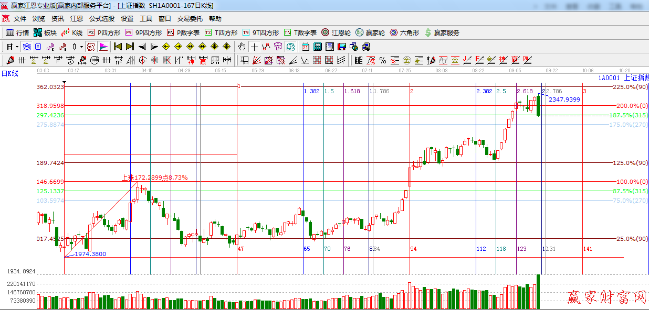Click the hand pan tool icon
Image resolution: width=649 pixels, height=310 pixels.
242,47
